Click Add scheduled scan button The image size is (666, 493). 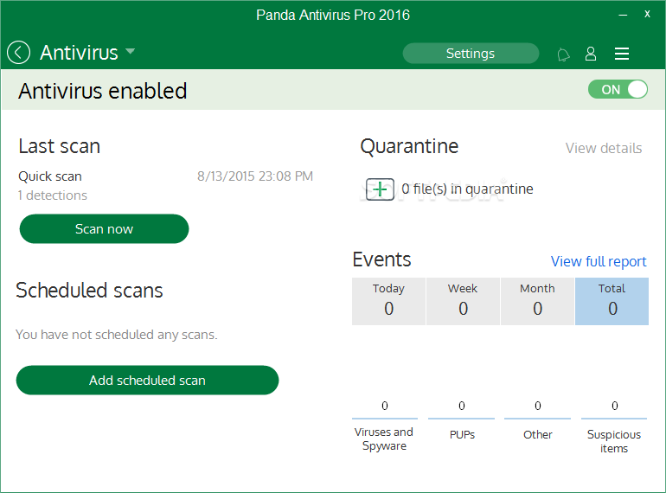pyautogui.click(x=147, y=380)
